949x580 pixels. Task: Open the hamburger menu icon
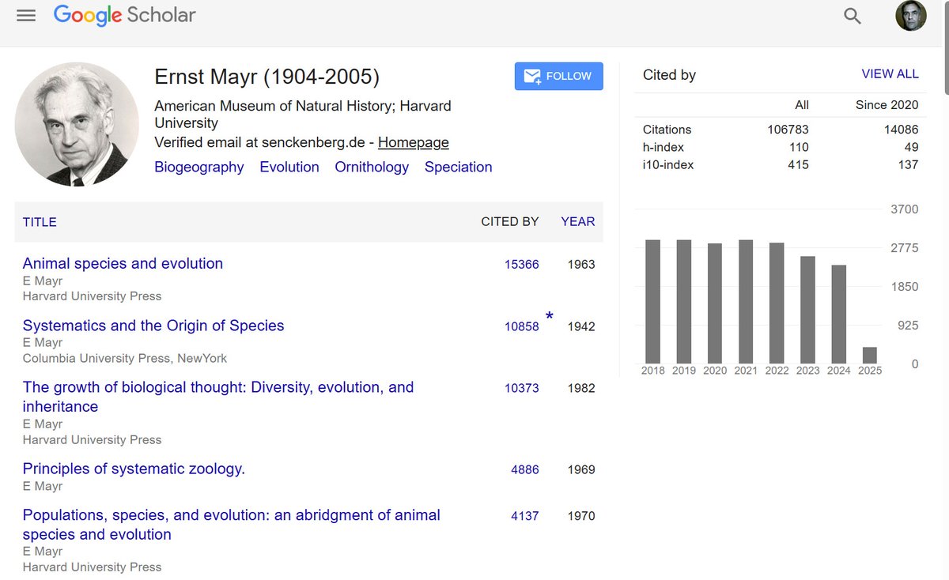pos(26,16)
